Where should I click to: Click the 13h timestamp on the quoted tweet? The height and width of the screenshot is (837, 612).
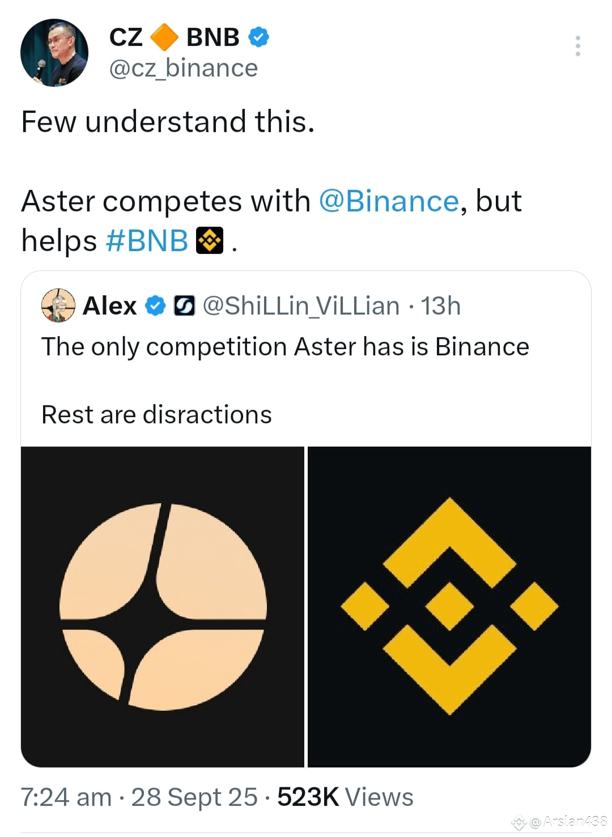441,305
